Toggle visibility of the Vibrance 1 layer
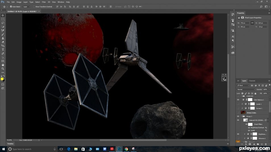The image size is (271, 152). (238, 138)
